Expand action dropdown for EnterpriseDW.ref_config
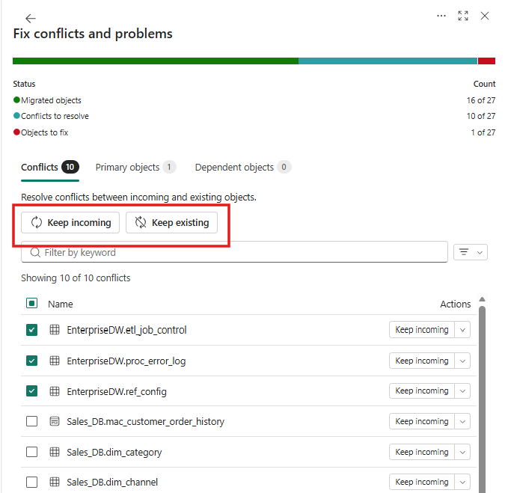This screenshot has height=493, width=505. (462, 391)
